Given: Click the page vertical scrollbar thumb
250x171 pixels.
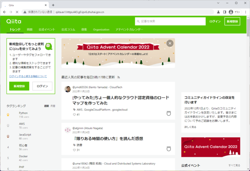Looking at the screenshot, I should 248,28.
